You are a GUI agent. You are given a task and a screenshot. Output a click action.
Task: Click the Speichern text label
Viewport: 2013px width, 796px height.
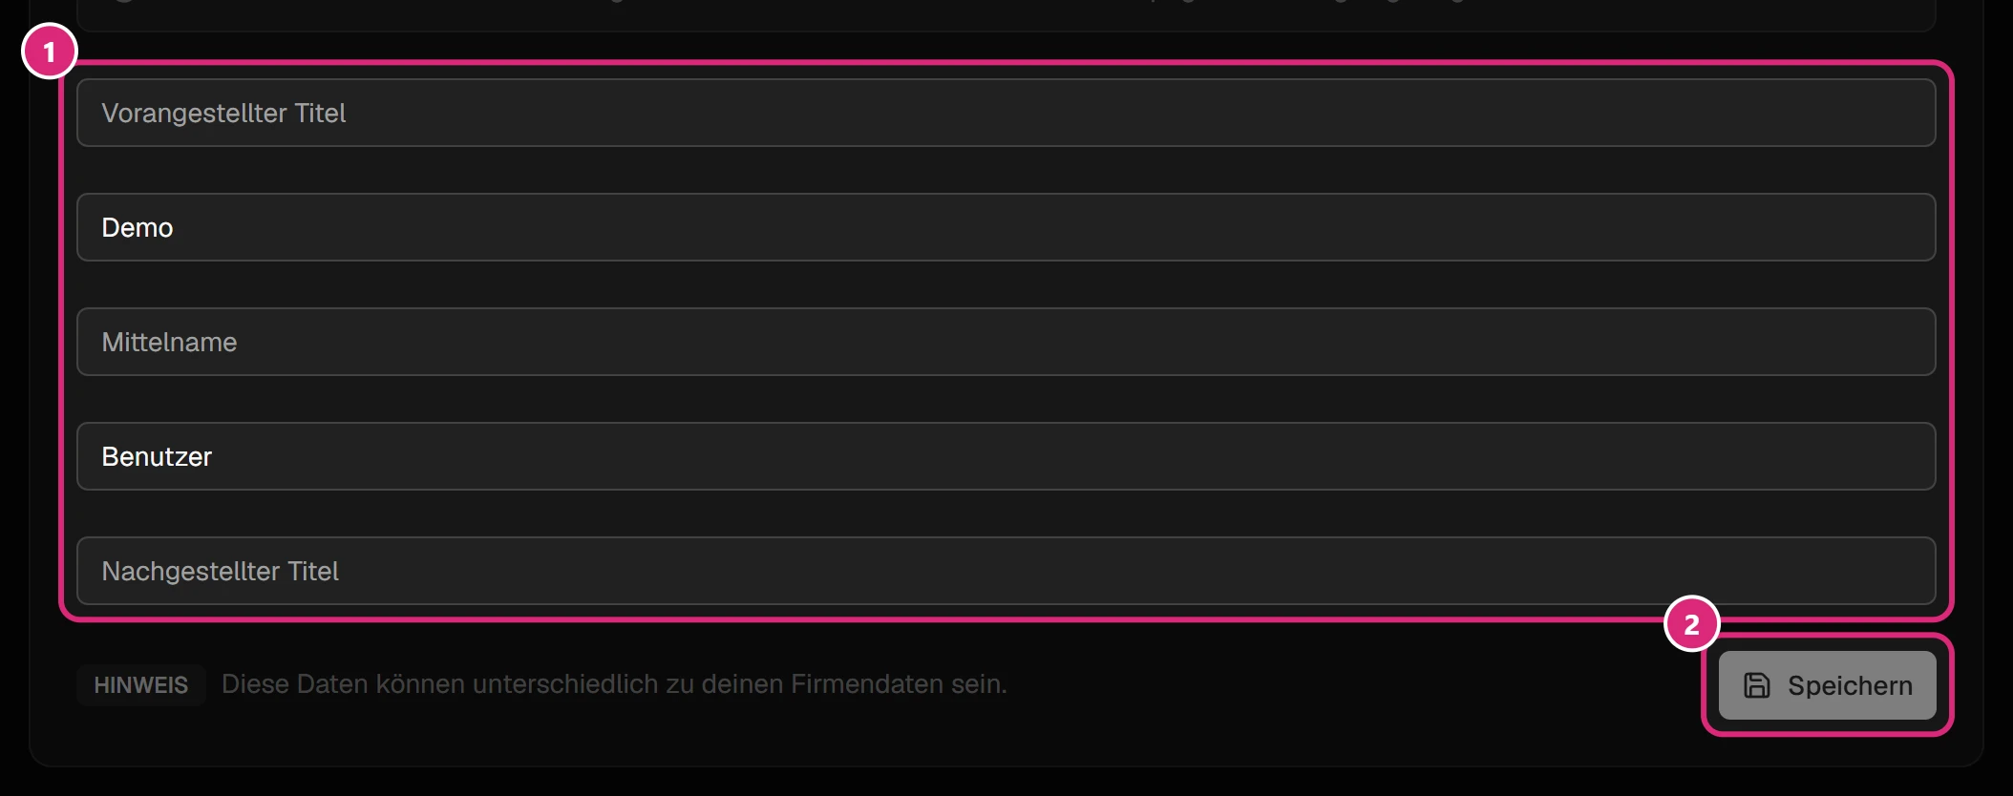pos(1850,685)
